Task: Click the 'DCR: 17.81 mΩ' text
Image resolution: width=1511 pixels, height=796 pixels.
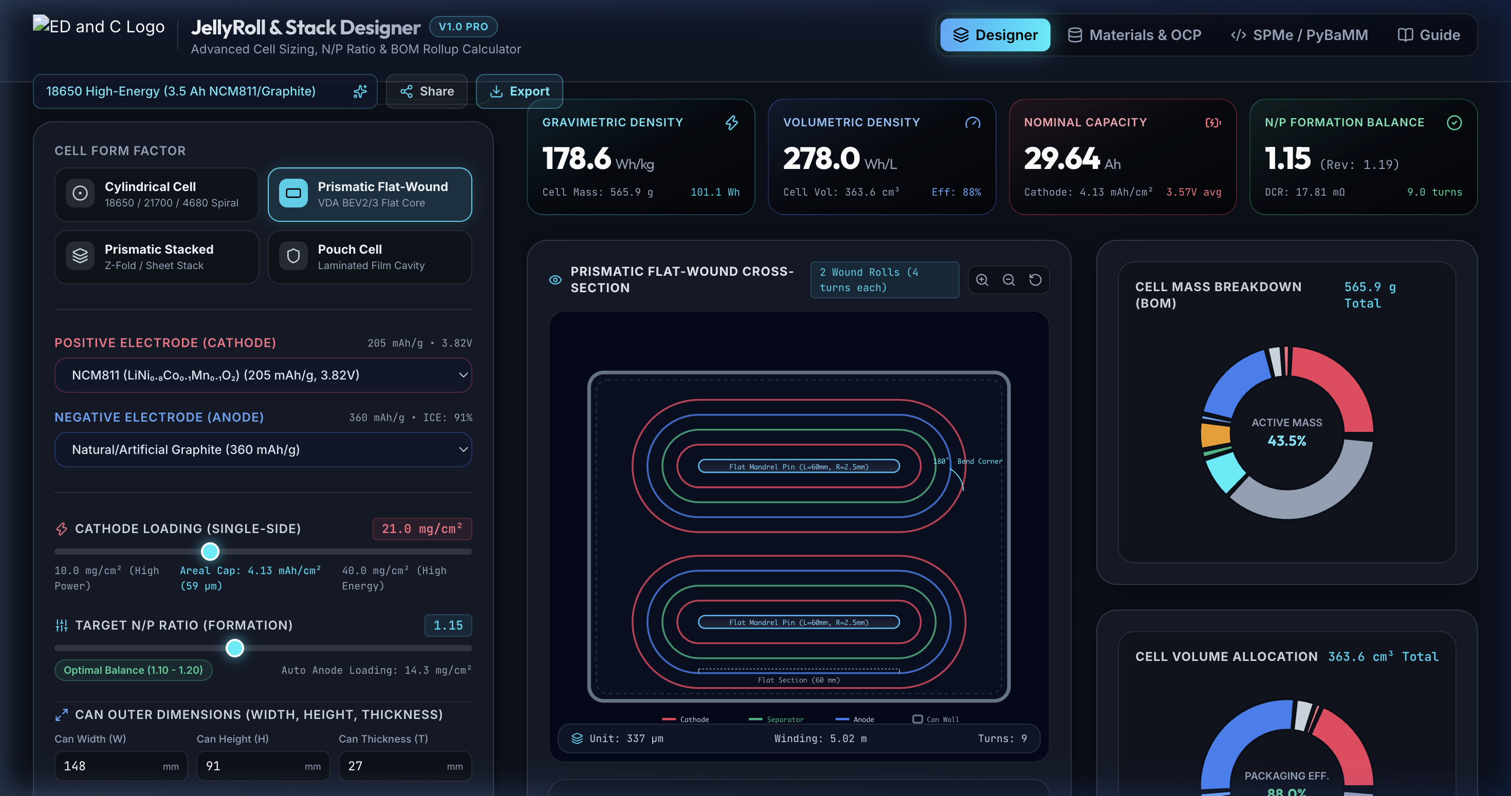Action: [1304, 192]
